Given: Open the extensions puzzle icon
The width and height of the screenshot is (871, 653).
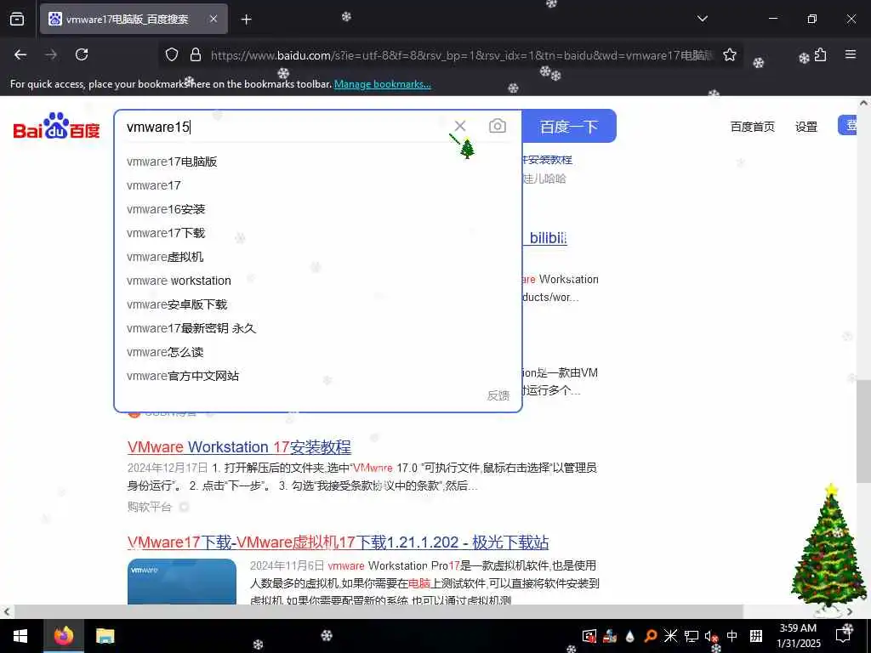Looking at the screenshot, I should tap(821, 54).
